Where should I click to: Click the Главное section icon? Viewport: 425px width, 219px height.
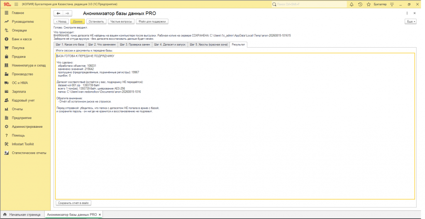[7, 13]
